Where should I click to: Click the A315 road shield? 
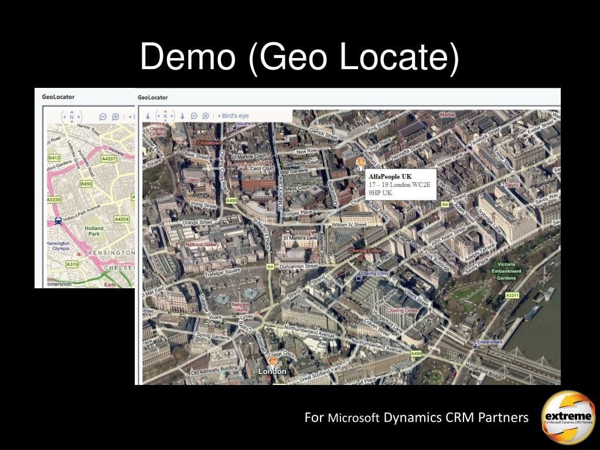pos(72,264)
